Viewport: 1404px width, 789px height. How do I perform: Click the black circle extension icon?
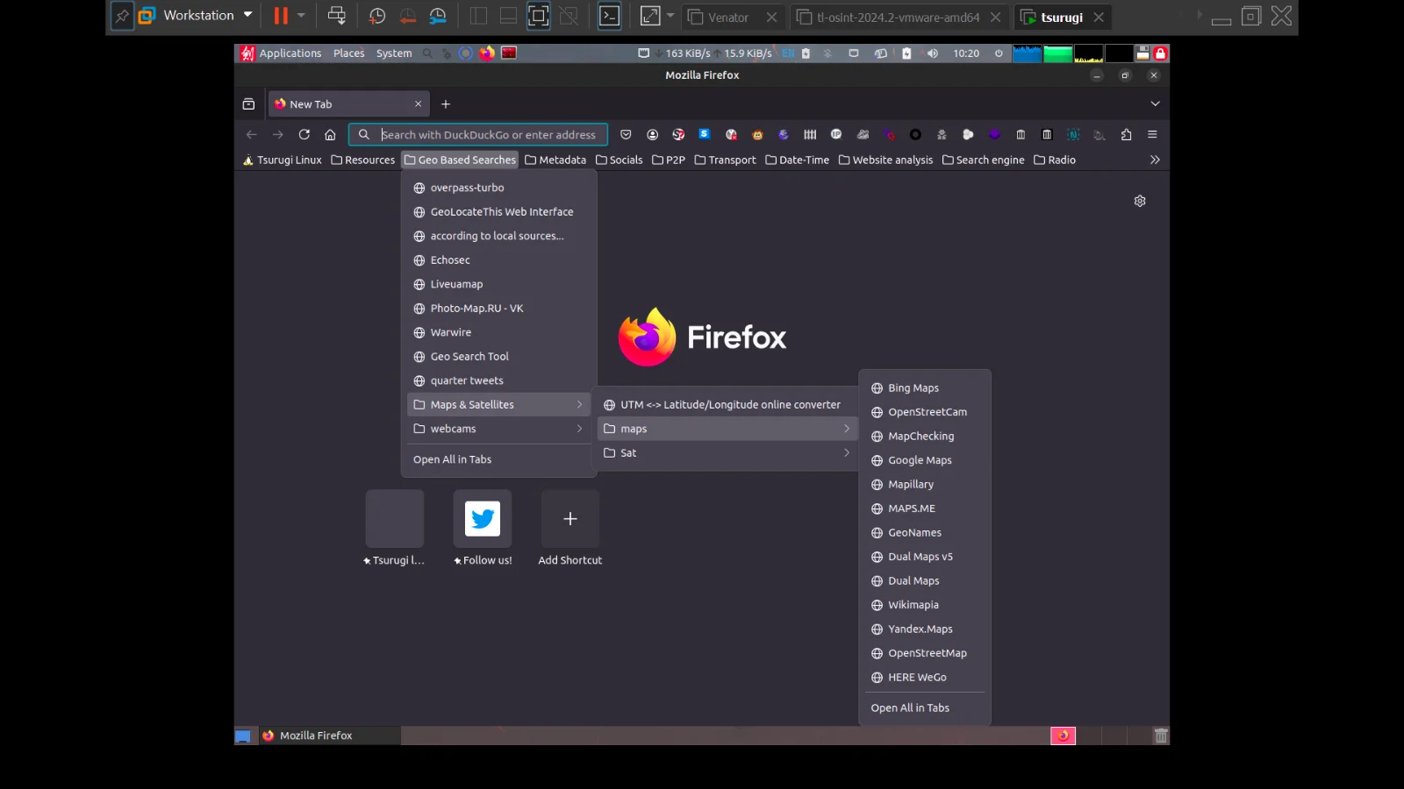(915, 135)
